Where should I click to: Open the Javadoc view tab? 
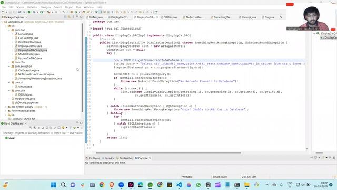(x=108, y=158)
